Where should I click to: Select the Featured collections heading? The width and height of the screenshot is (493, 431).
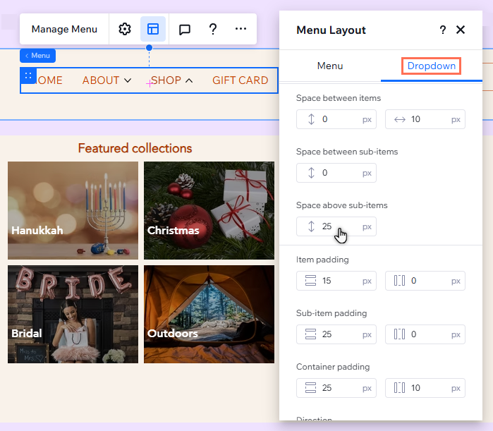tap(135, 148)
